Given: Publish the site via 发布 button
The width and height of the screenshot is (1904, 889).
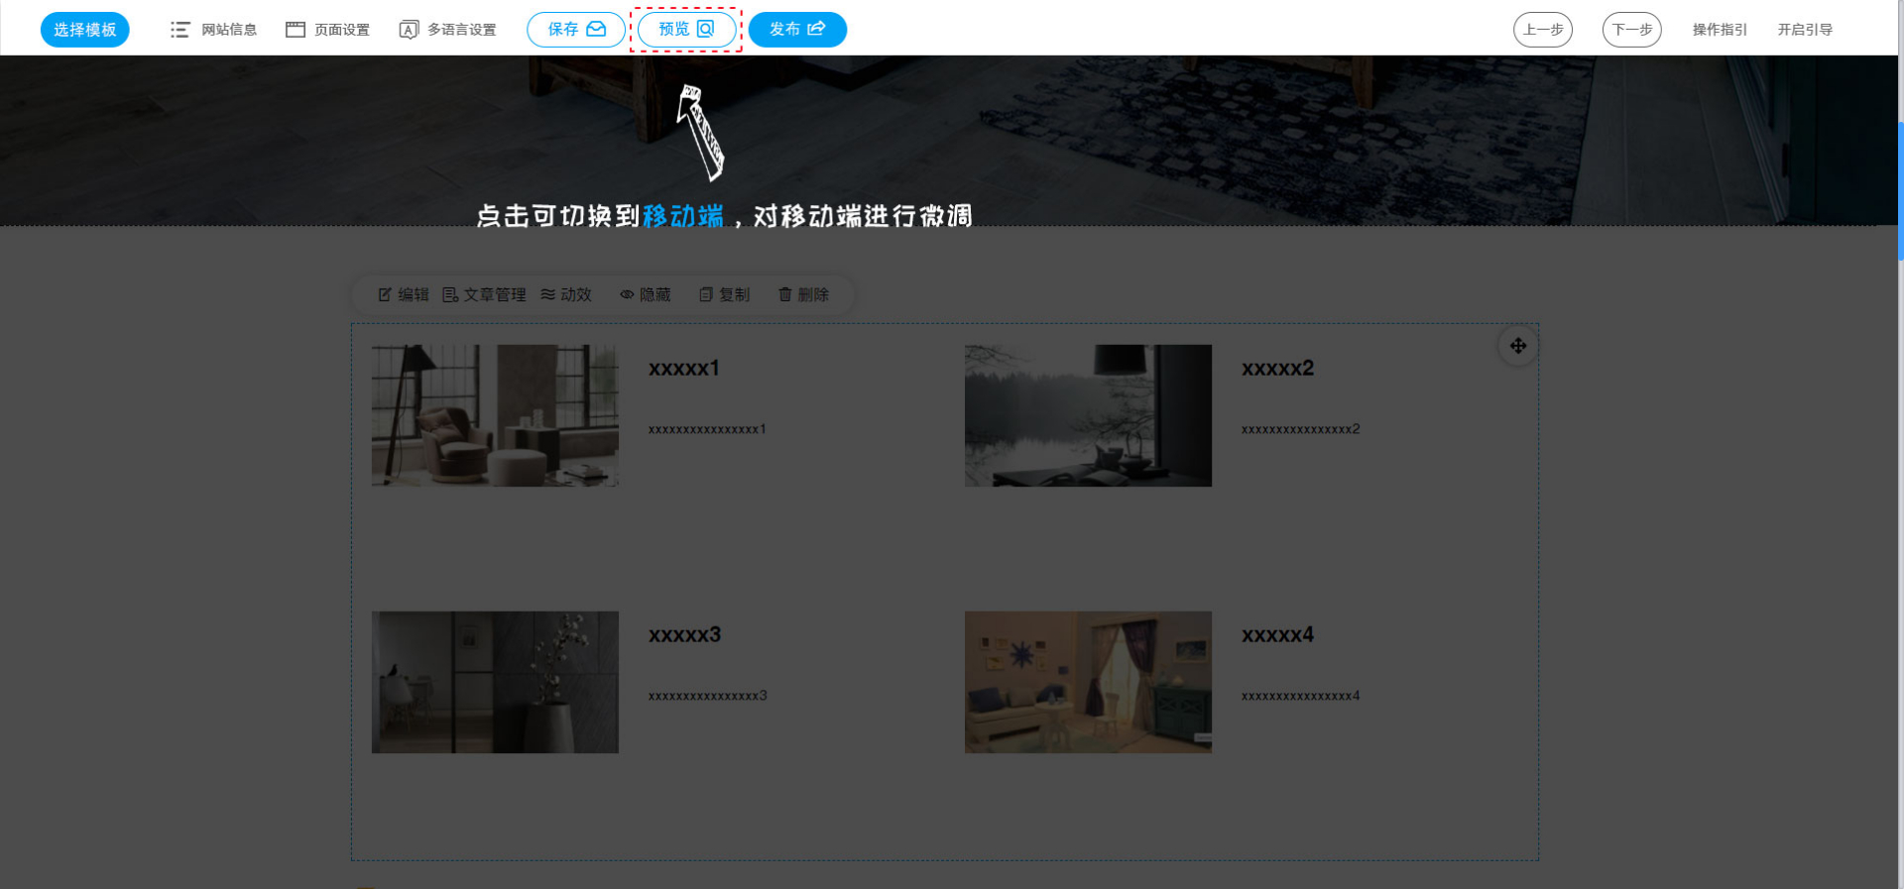Looking at the screenshot, I should tap(796, 30).
